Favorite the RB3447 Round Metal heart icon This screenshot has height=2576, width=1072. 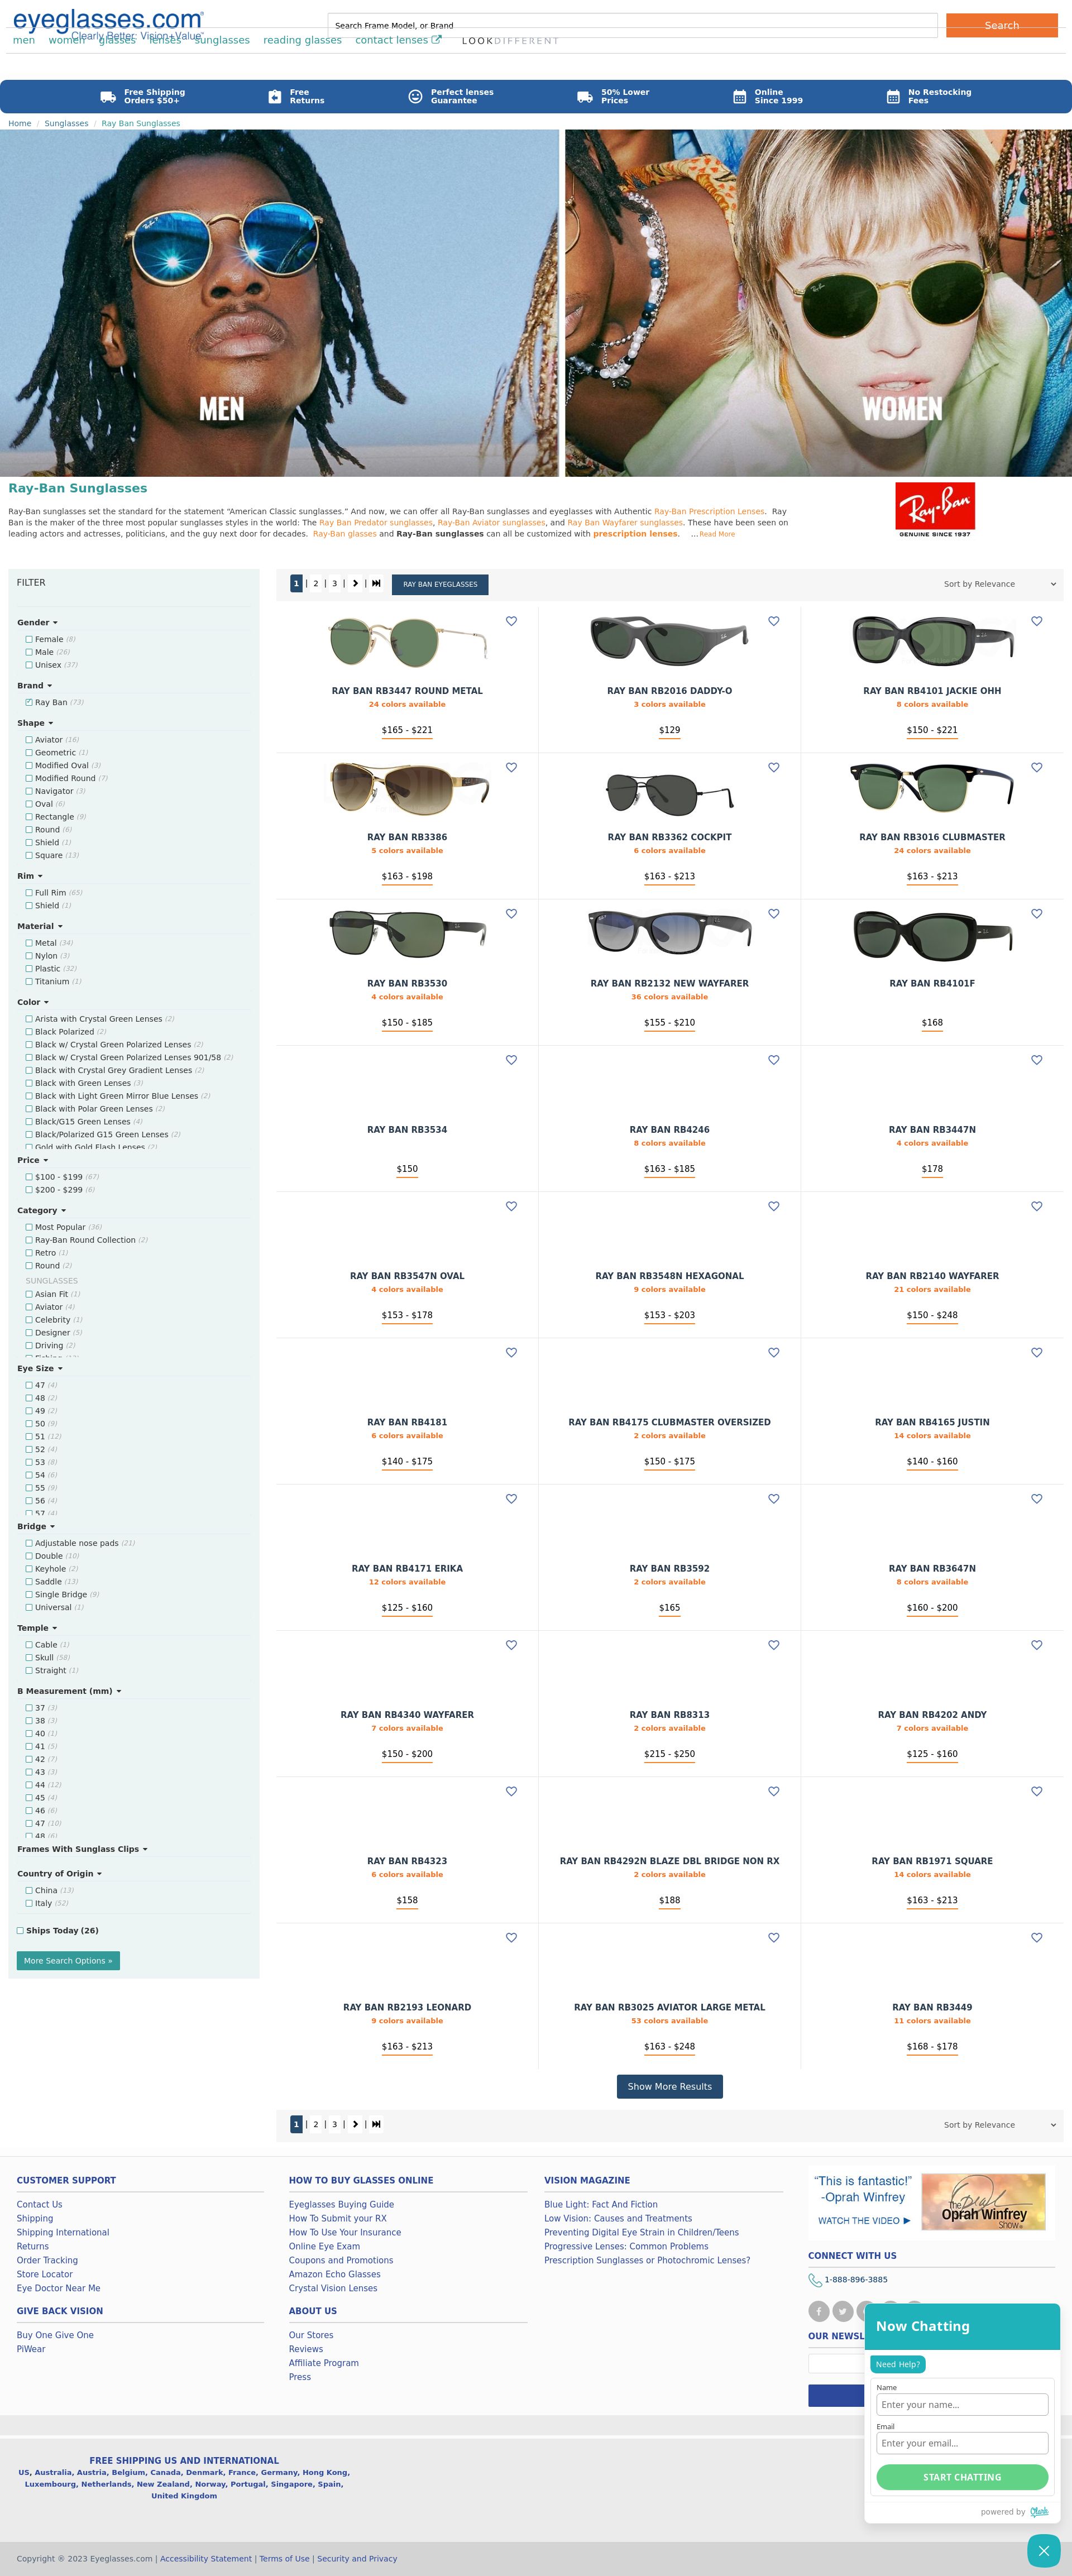tap(511, 621)
